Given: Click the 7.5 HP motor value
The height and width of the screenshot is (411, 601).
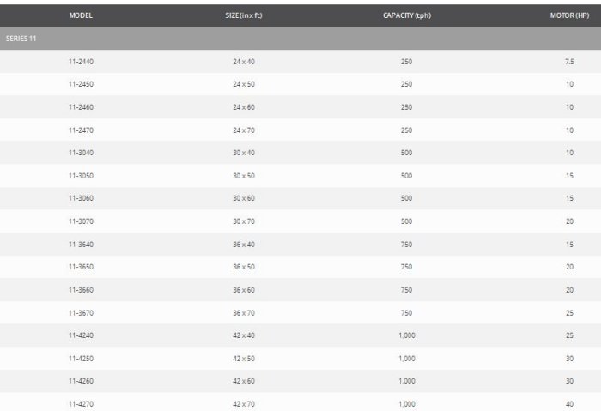Looking at the screenshot, I should pos(568,62).
